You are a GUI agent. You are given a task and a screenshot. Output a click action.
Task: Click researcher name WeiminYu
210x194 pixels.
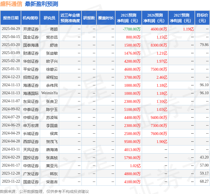tap(49, 93)
